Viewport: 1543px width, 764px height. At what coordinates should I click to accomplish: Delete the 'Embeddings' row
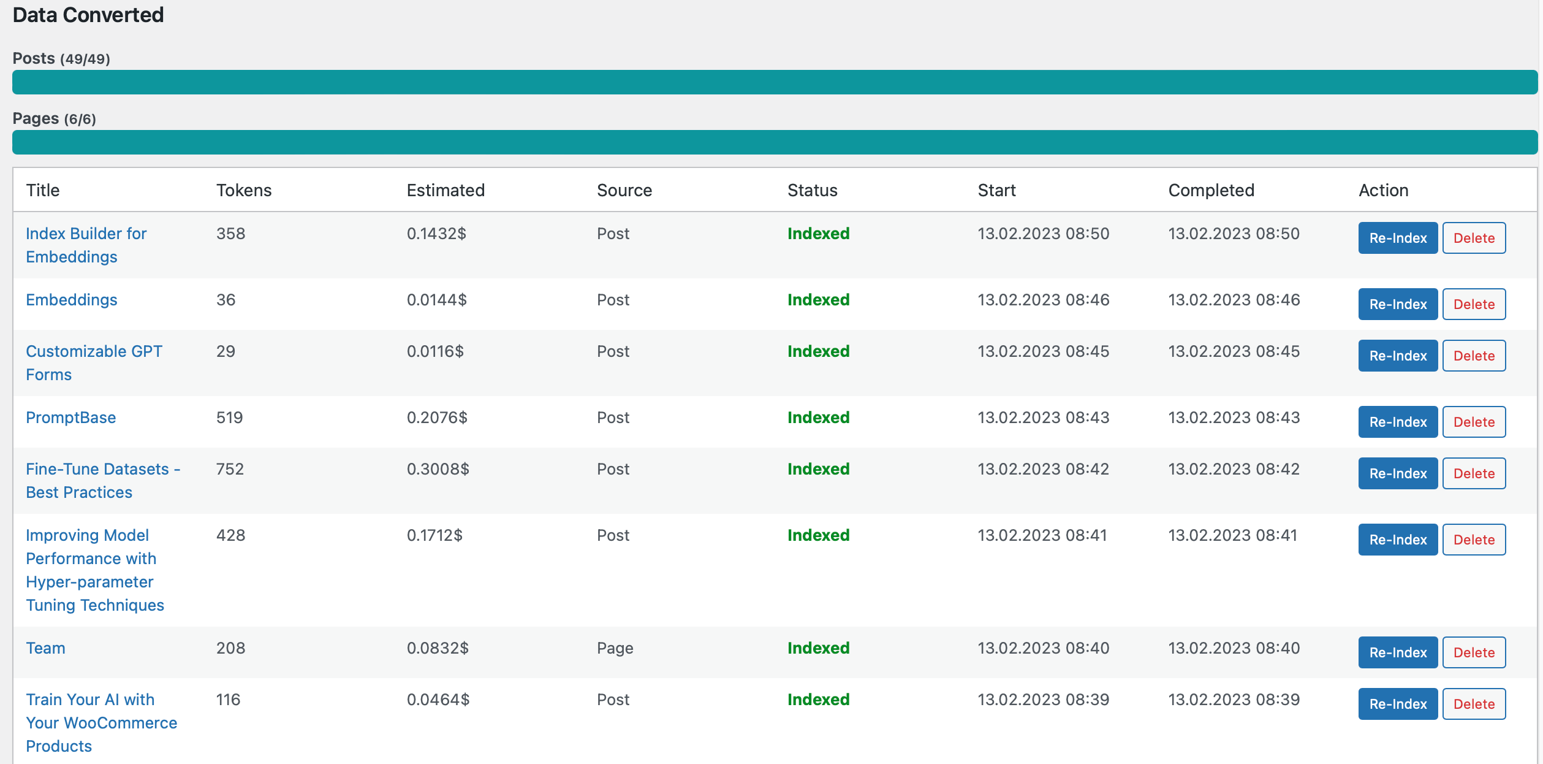pyautogui.click(x=1474, y=304)
